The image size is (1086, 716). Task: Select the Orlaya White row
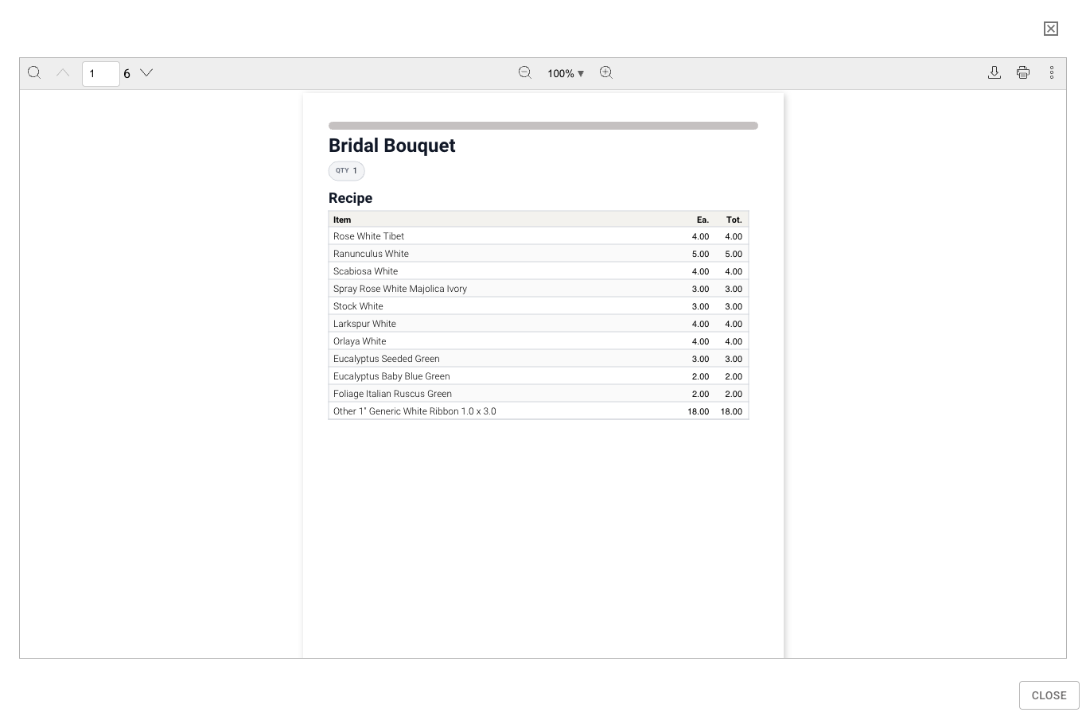coord(539,341)
